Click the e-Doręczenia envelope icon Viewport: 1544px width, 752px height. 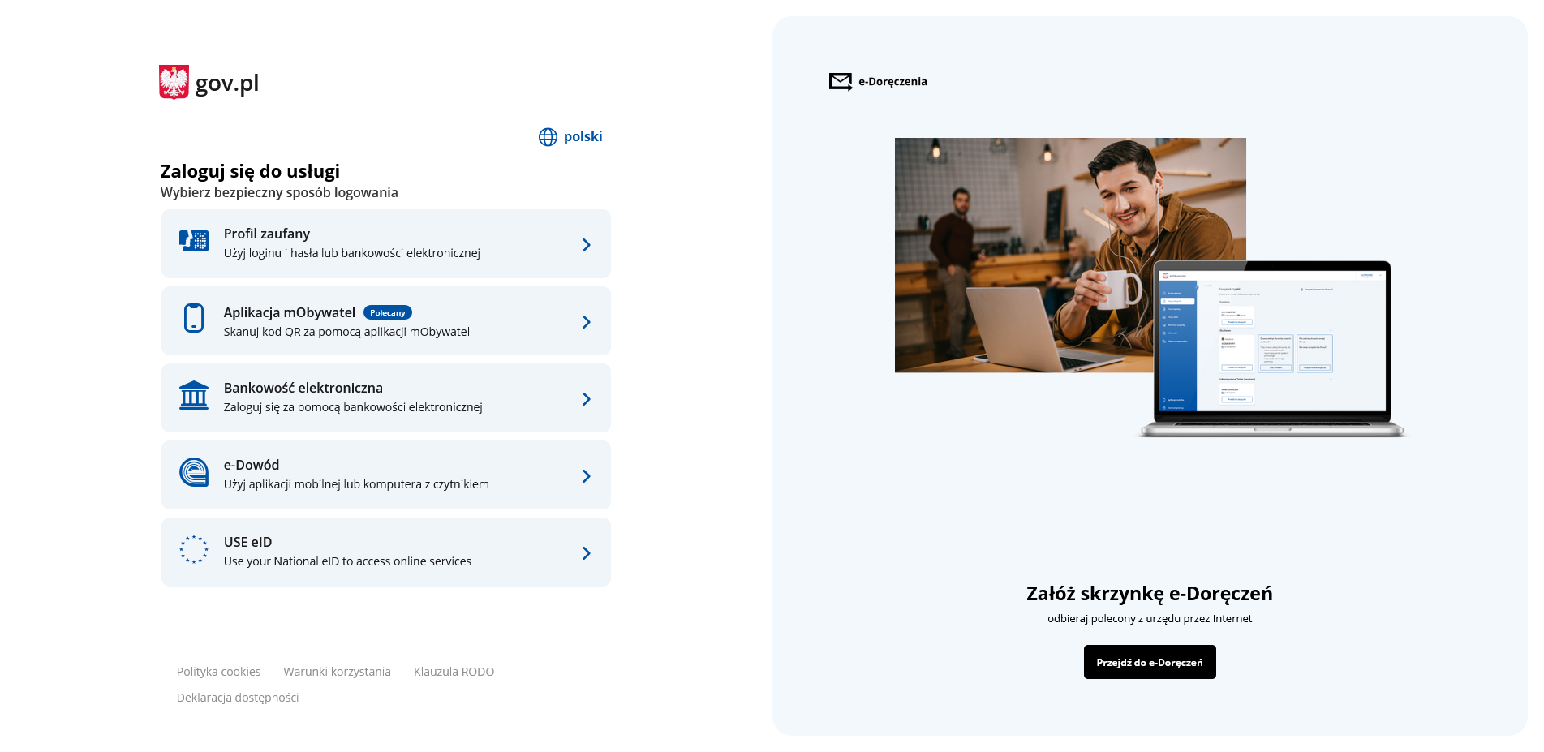pos(840,81)
